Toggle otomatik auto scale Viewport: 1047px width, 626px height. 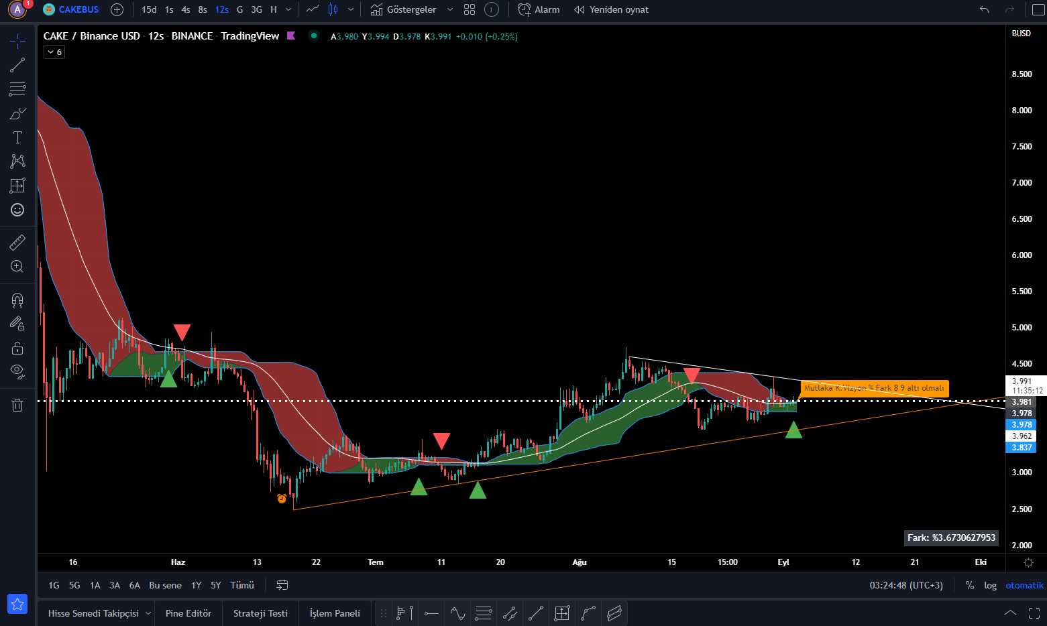[1024, 585]
